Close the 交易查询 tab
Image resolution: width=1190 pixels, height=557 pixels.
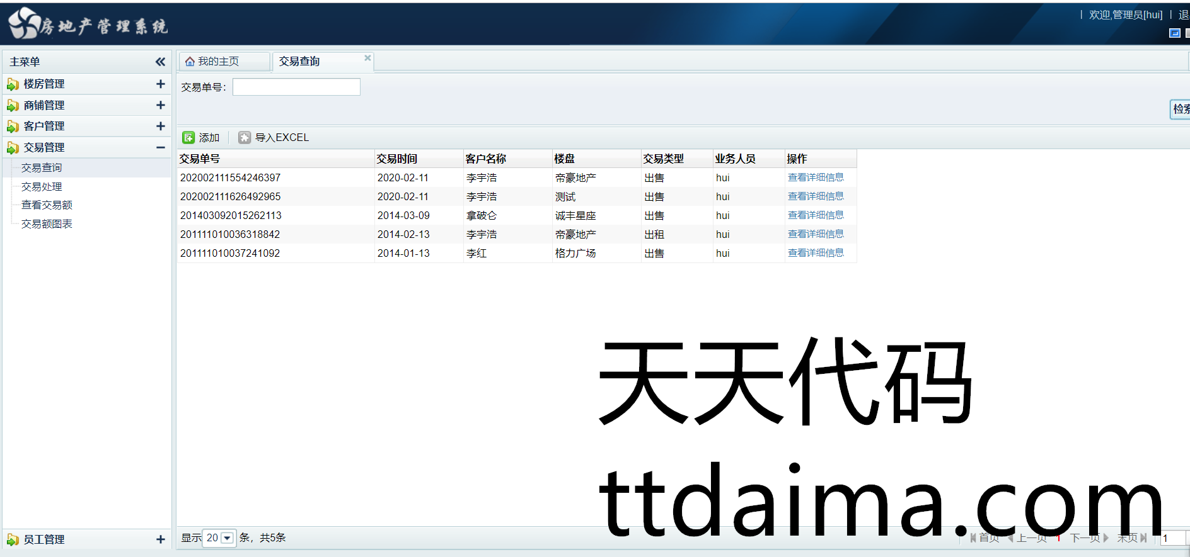(367, 58)
